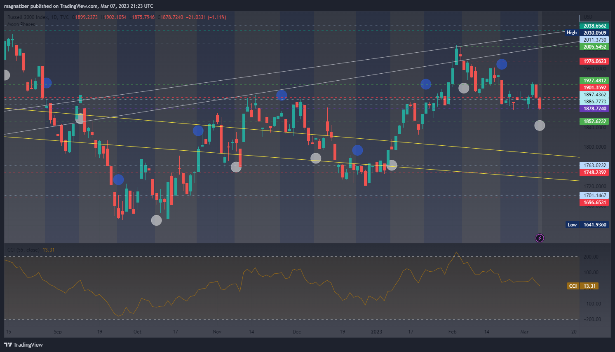615x352 pixels.
Task: Select the Nov label on the time axis
Action: [217, 332]
